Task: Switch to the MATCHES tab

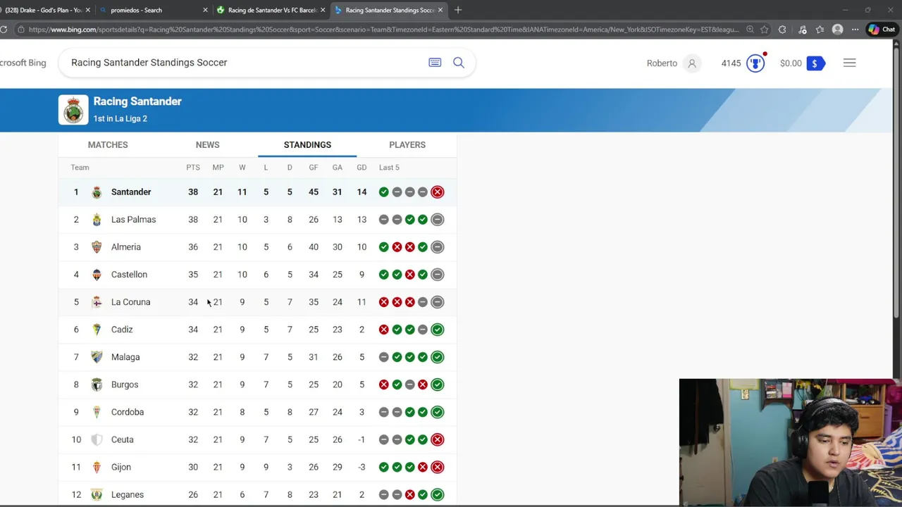Action: (108, 144)
